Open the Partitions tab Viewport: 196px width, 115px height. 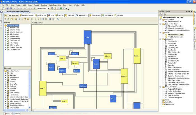(x=70, y=15)
